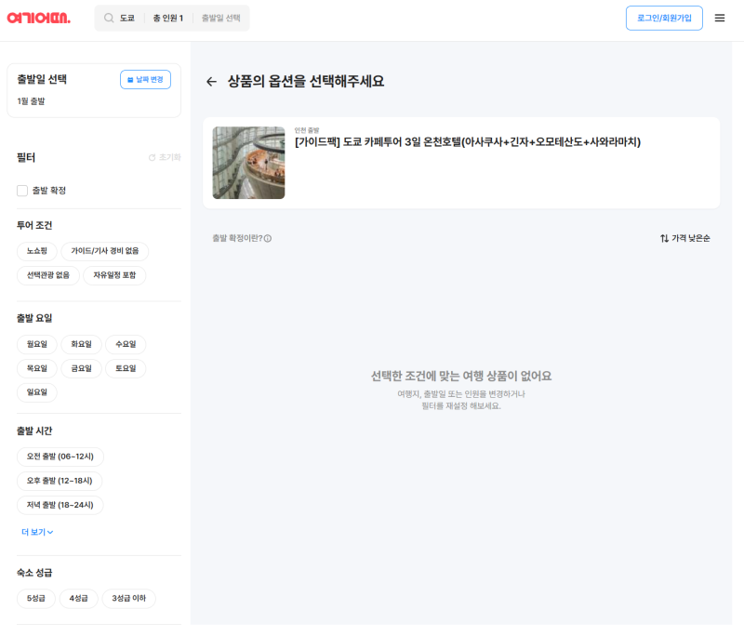
Task: Click the info icon beside 출발 확정이란?
Action: pyautogui.click(x=268, y=239)
